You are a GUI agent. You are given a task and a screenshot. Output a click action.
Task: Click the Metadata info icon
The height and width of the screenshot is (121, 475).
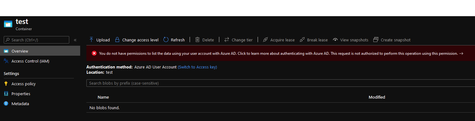tap(6, 104)
